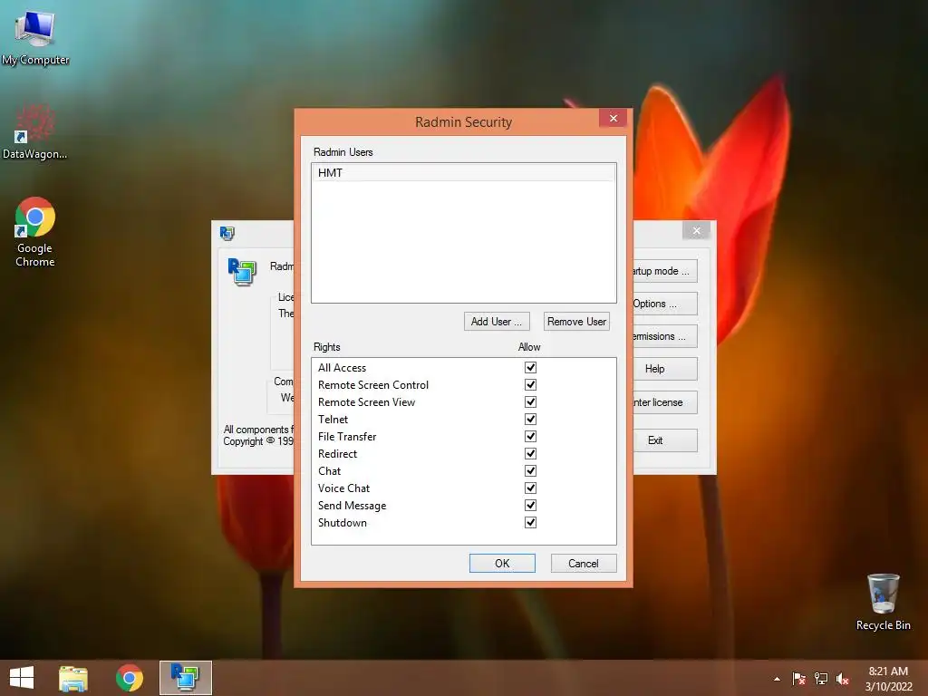Click the Add User button

click(x=497, y=322)
